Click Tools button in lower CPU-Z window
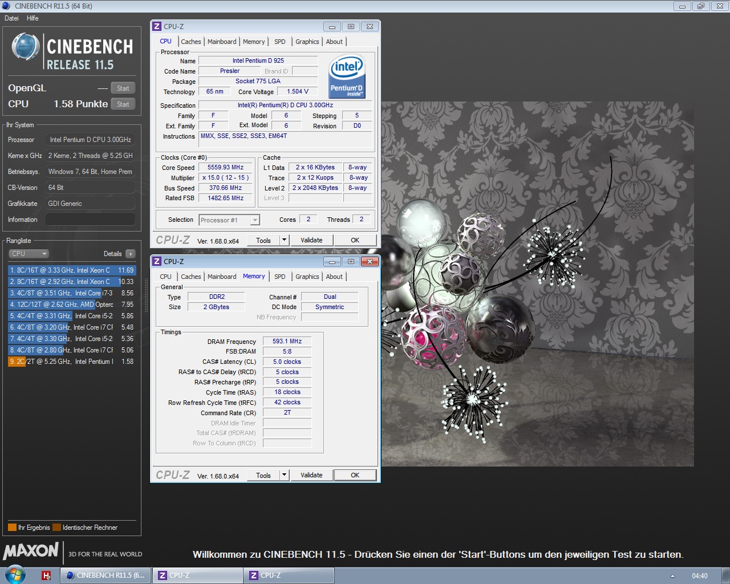This screenshot has width=730, height=584. (x=263, y=475)
